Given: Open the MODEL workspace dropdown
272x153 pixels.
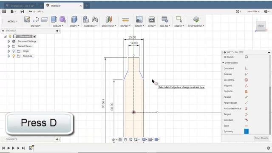Looking at the screenshot, I should pos(12,21).
